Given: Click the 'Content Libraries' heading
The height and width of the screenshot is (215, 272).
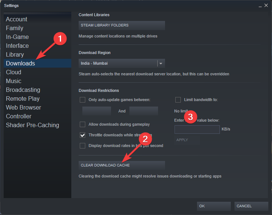Looking at the screenshot, I should point(94,15).
